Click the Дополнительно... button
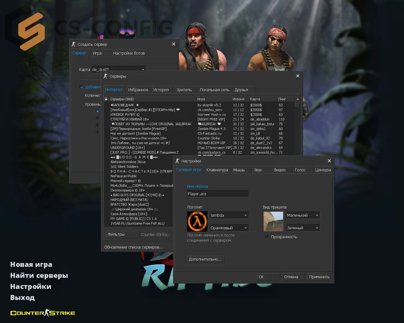 click(205, 259)
